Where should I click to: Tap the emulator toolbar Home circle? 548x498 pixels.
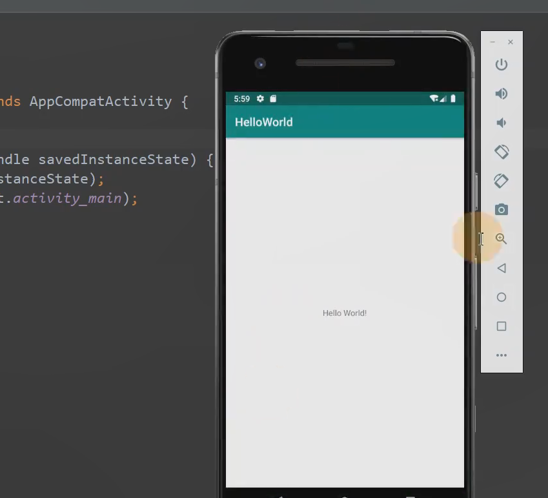pyautogui.click(x=501, y=297)
